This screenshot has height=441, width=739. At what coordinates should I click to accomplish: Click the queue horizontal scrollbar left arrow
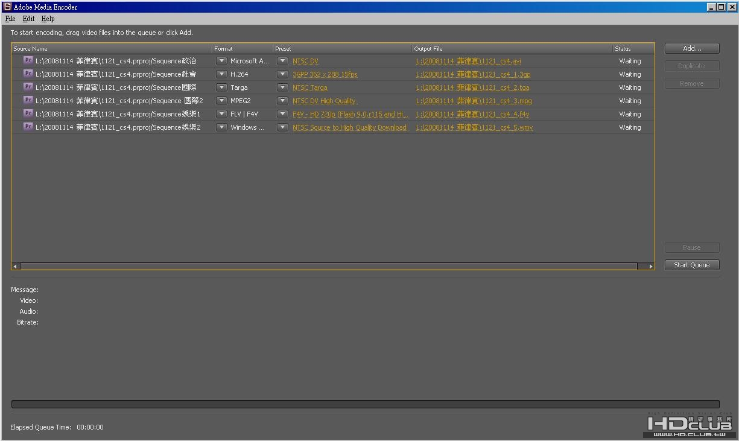click(16, 266)
